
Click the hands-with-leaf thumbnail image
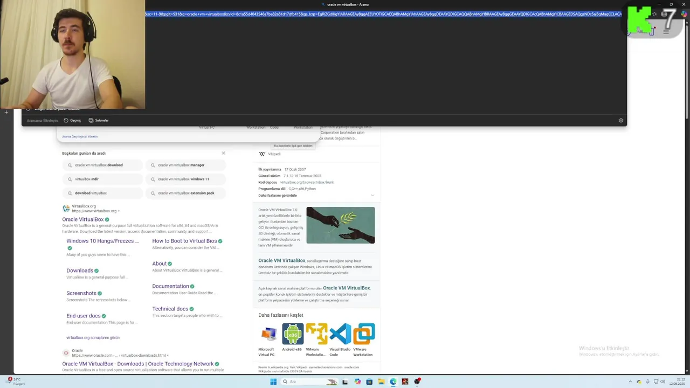tap(341, 225)
